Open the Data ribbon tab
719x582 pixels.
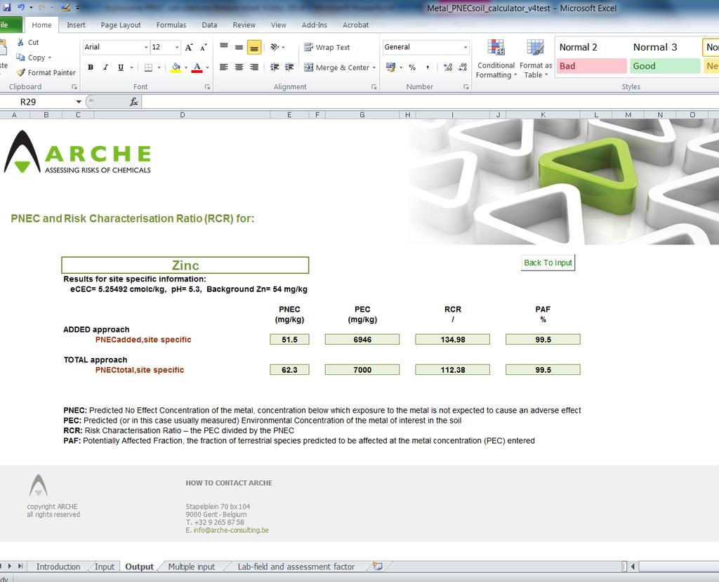coord(209,25)
